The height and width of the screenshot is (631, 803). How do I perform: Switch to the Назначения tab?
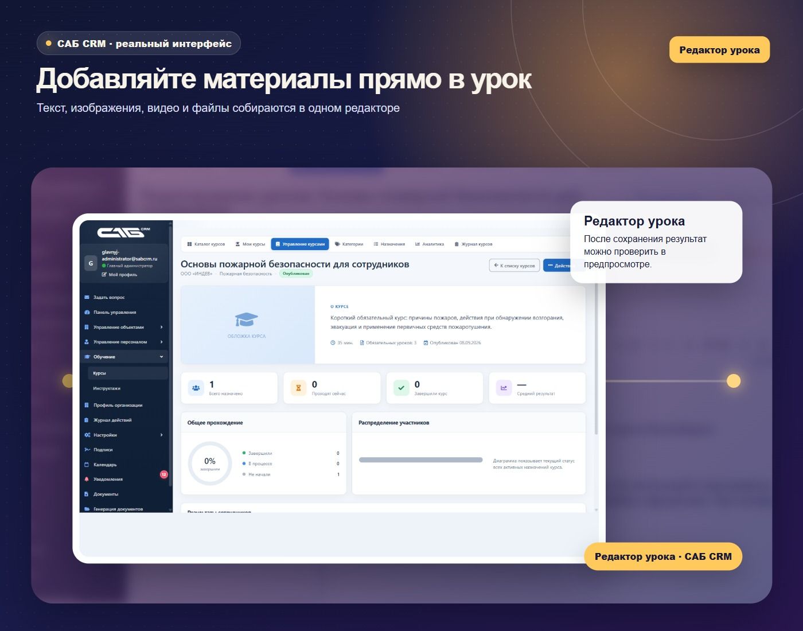click(x=389, y=244)
